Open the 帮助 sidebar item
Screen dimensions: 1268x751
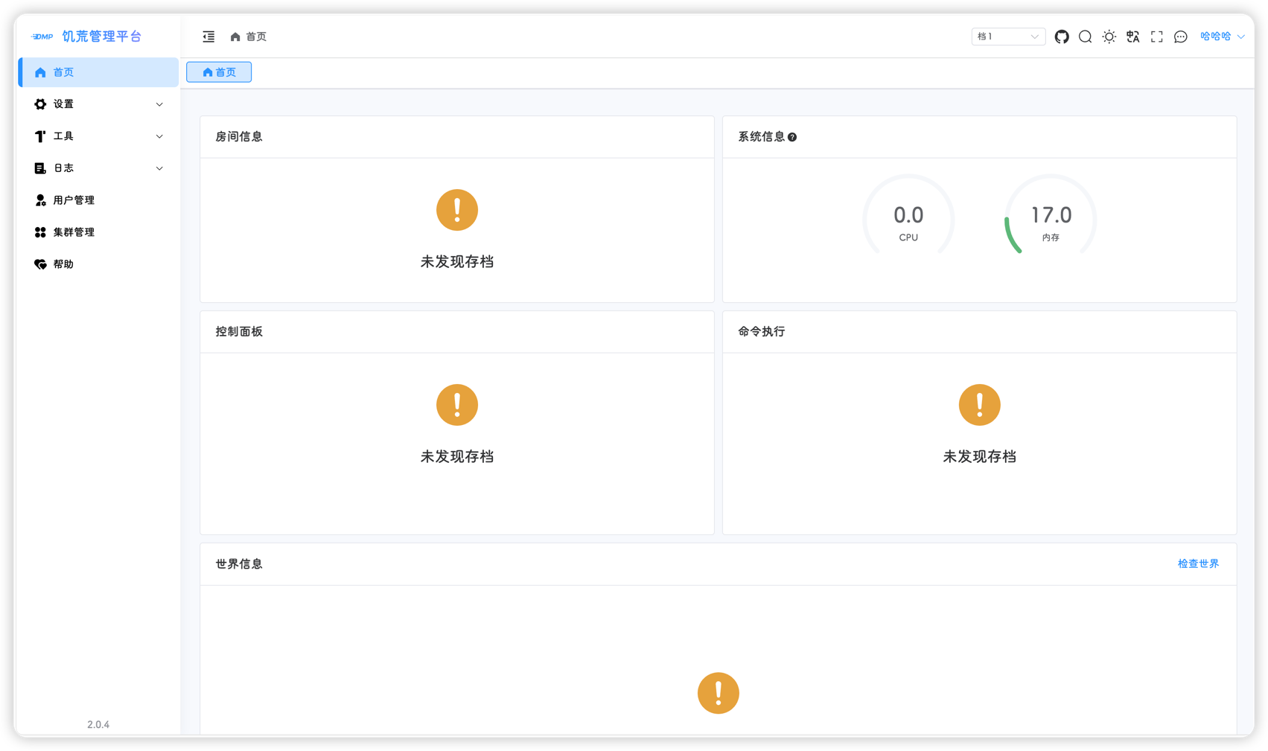[63, 264]
